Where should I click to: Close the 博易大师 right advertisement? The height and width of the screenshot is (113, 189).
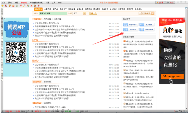point(184,19)
